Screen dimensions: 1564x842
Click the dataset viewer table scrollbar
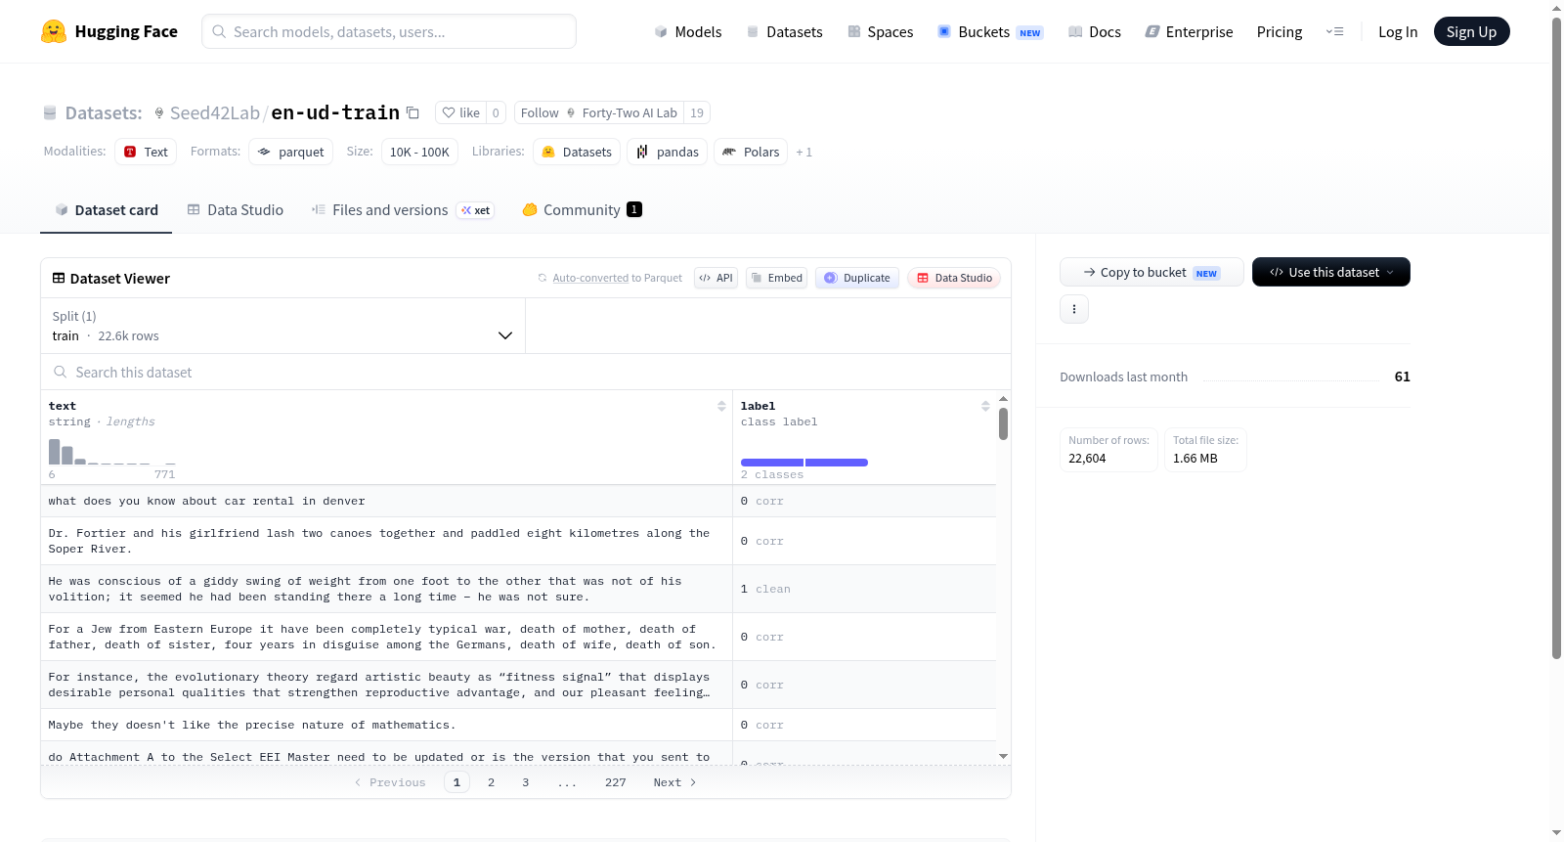(1003, 423)
